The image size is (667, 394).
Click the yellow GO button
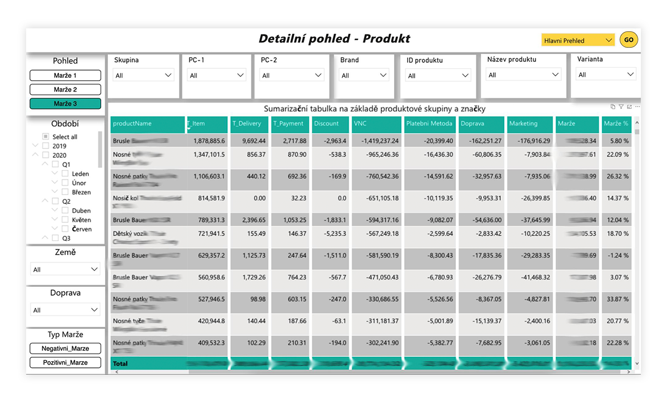(629, 40)
